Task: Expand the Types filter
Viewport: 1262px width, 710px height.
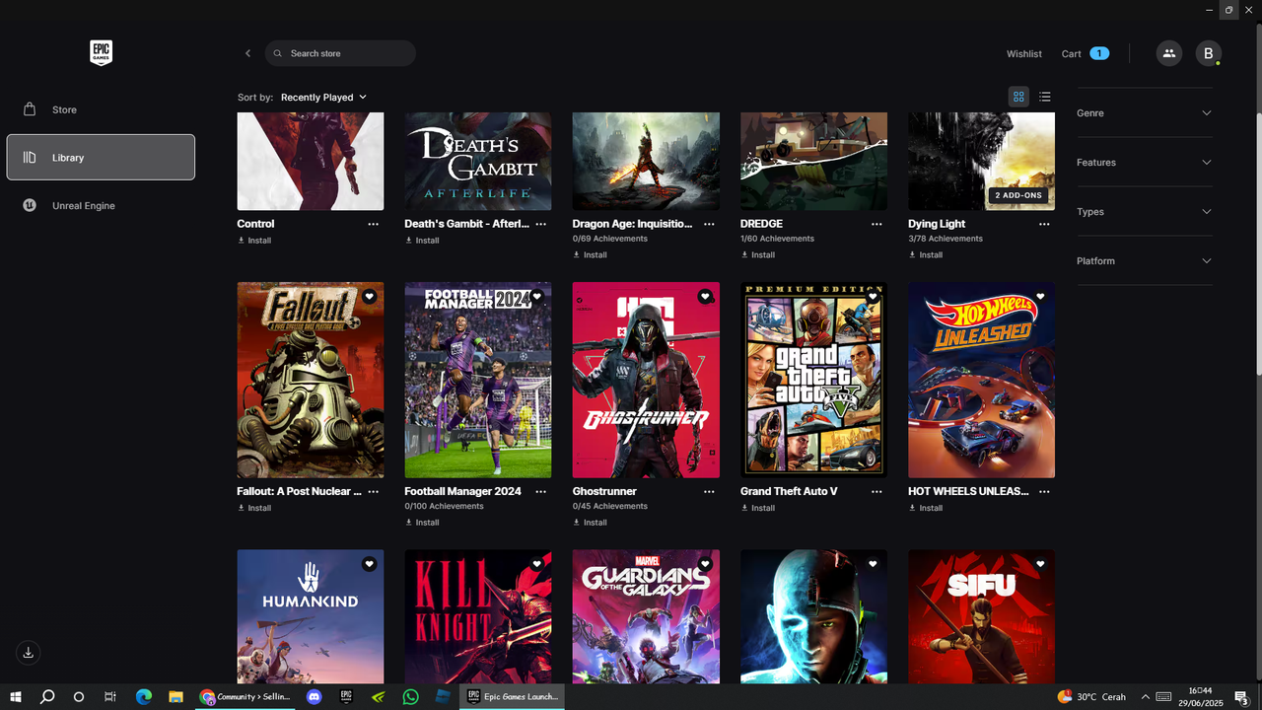Action: tap(1145, 212)
